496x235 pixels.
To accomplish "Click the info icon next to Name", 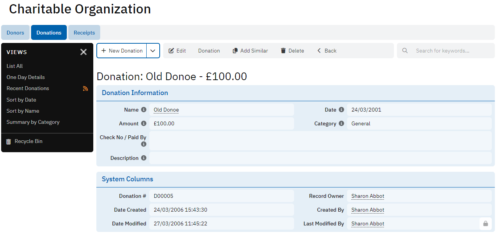I will tap(144, 110).
